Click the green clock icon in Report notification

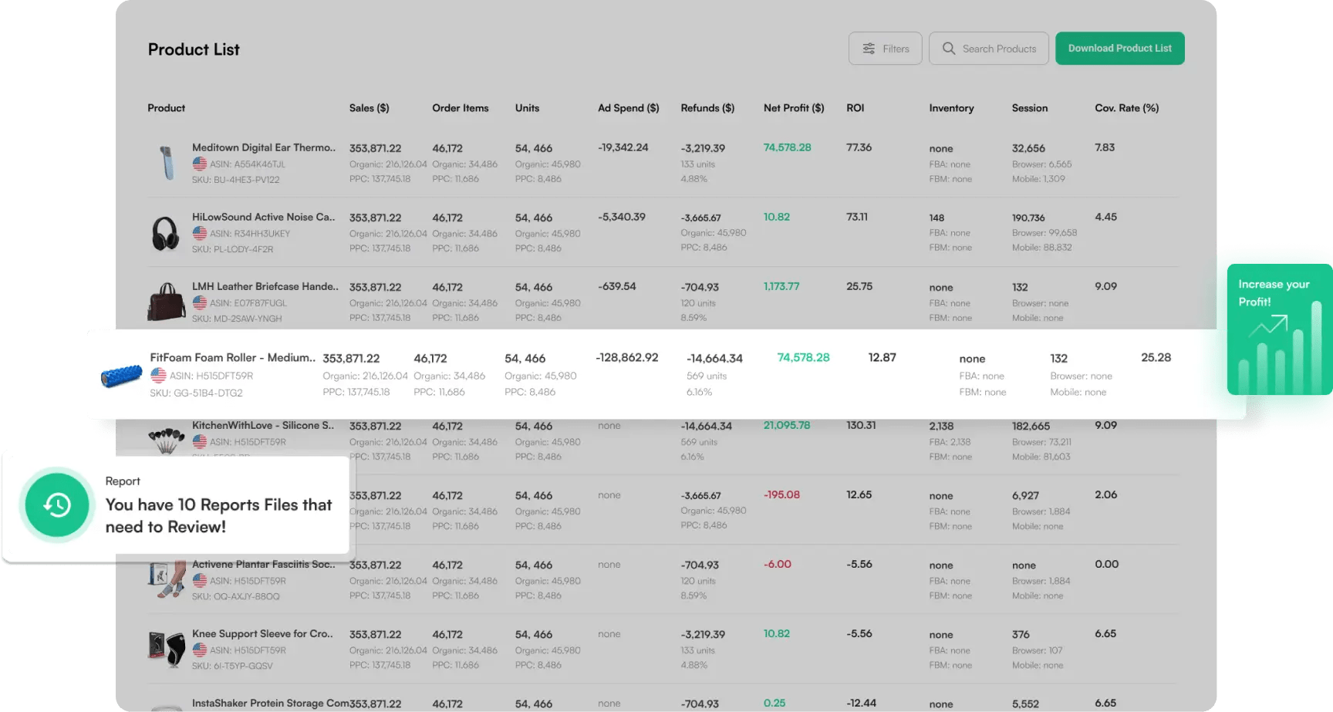coord(57,505)
